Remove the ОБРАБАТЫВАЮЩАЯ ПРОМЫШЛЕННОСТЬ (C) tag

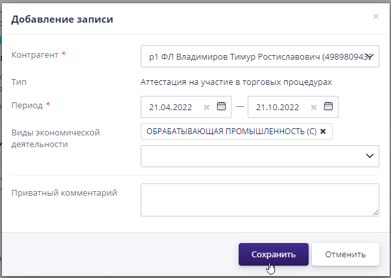[323, 132]
